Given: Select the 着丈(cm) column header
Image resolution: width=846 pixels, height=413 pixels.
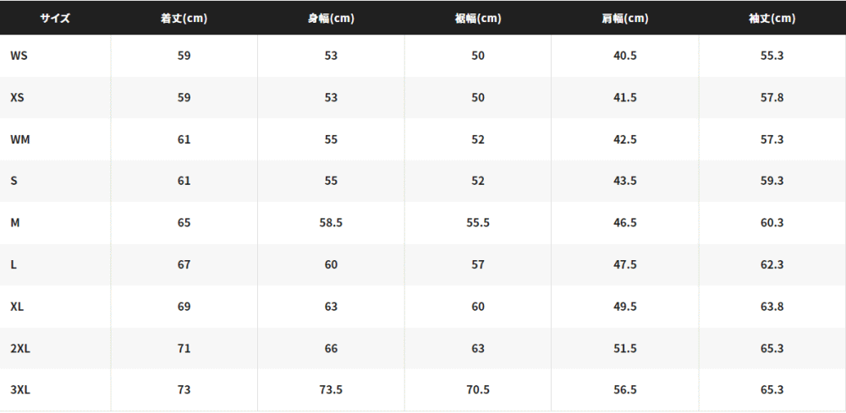Looking at the screenshot, I should point(184,19).
